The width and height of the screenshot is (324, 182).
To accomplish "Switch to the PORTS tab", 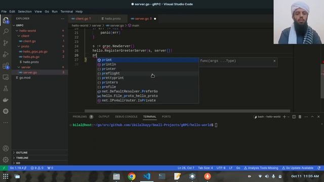I will [166, 117].
